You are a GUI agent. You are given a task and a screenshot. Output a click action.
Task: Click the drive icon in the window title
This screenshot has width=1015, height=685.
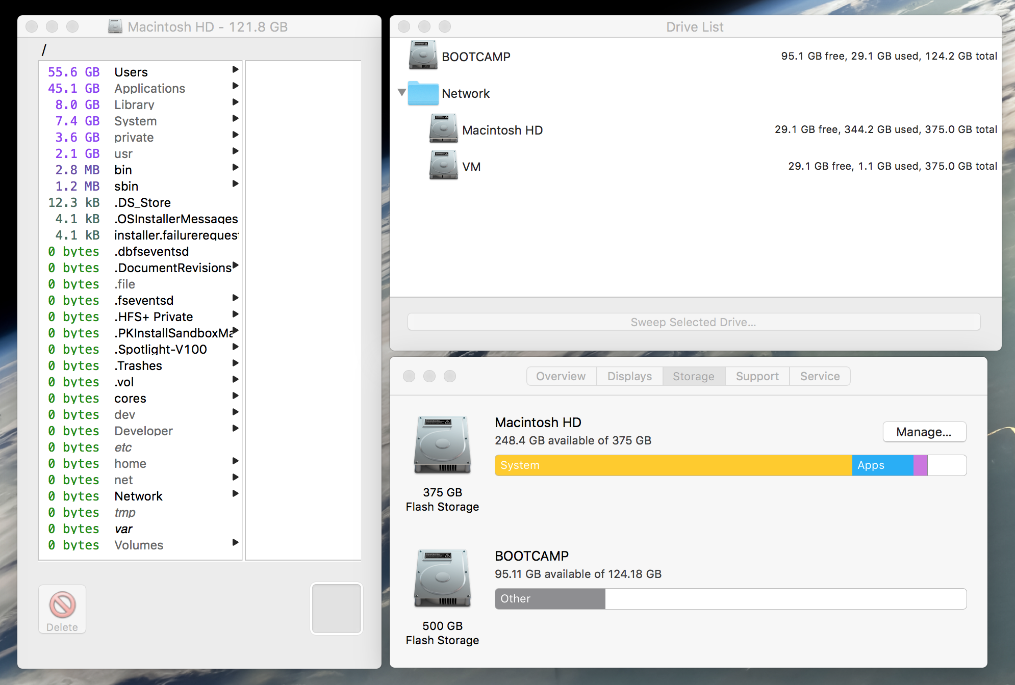pyautogui.click(x=115, y=27)
